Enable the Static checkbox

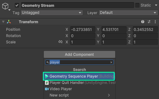tap(137, 5)
